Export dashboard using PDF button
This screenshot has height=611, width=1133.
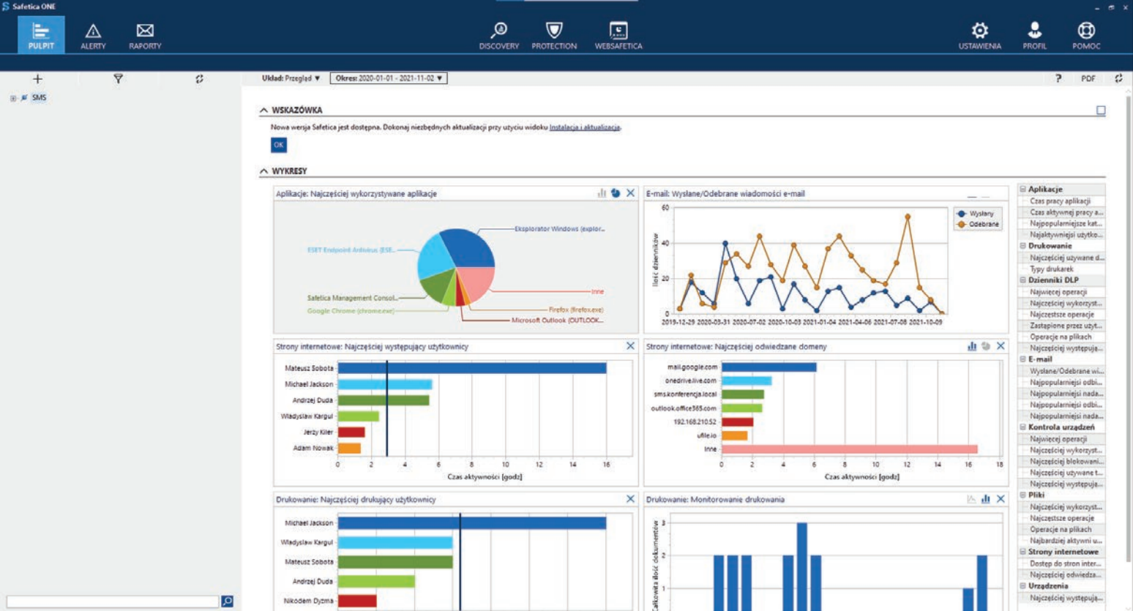click(1088, 78)
